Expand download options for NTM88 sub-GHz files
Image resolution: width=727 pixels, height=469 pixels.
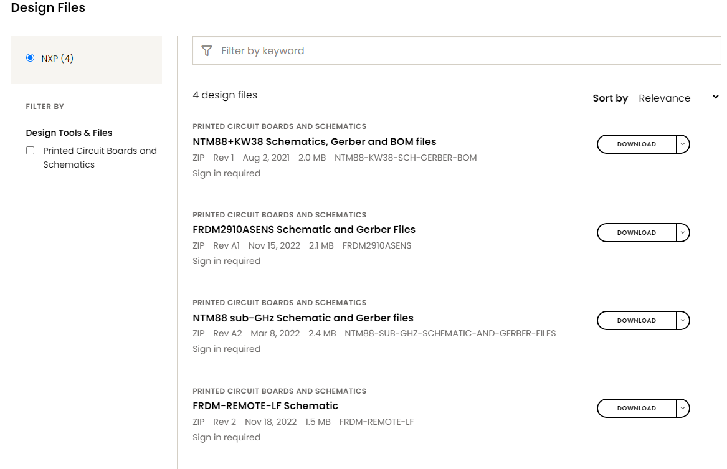pyautogui.click(x=683, y=321)
